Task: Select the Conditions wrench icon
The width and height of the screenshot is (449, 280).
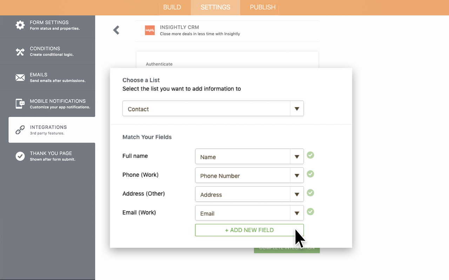Action: 20,51
